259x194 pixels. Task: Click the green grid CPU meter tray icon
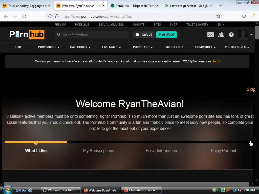pyautogui.click(x=219, y=190)
